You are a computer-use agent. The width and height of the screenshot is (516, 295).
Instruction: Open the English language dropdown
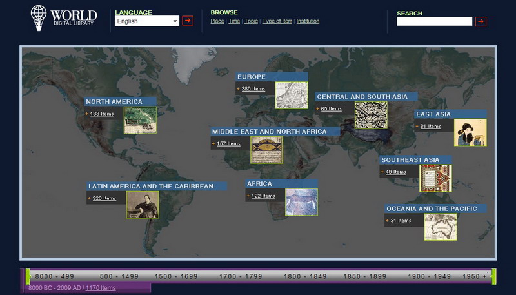(147, 21)
